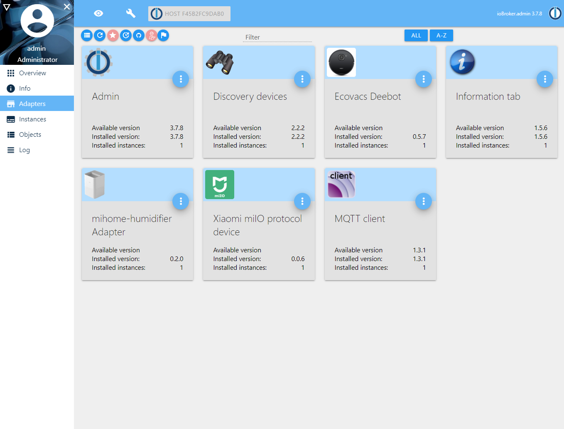Click ioBroker.admin 3.7.8 version text

pos(519,14)
